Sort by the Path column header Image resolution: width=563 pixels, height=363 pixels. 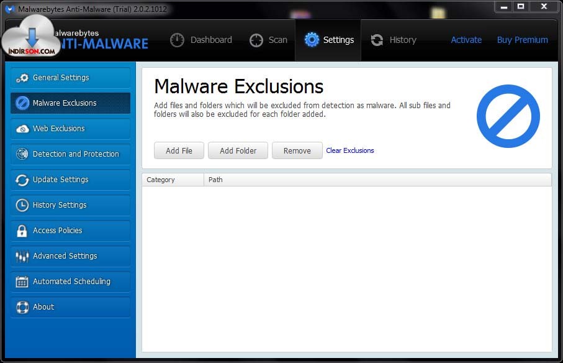pyautogui.click(x=378, y=180)
